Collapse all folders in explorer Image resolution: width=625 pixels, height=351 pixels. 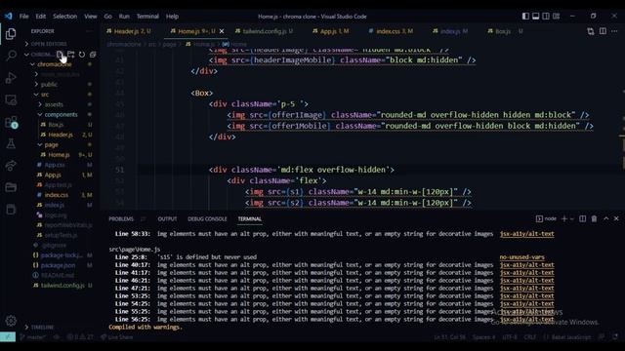(x=93, y=55)
